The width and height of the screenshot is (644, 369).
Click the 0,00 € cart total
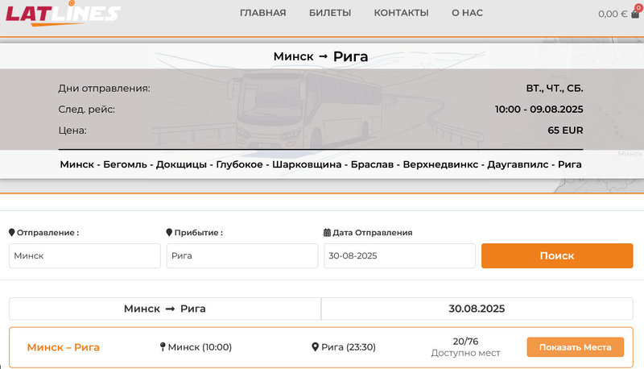click(612, 14)
